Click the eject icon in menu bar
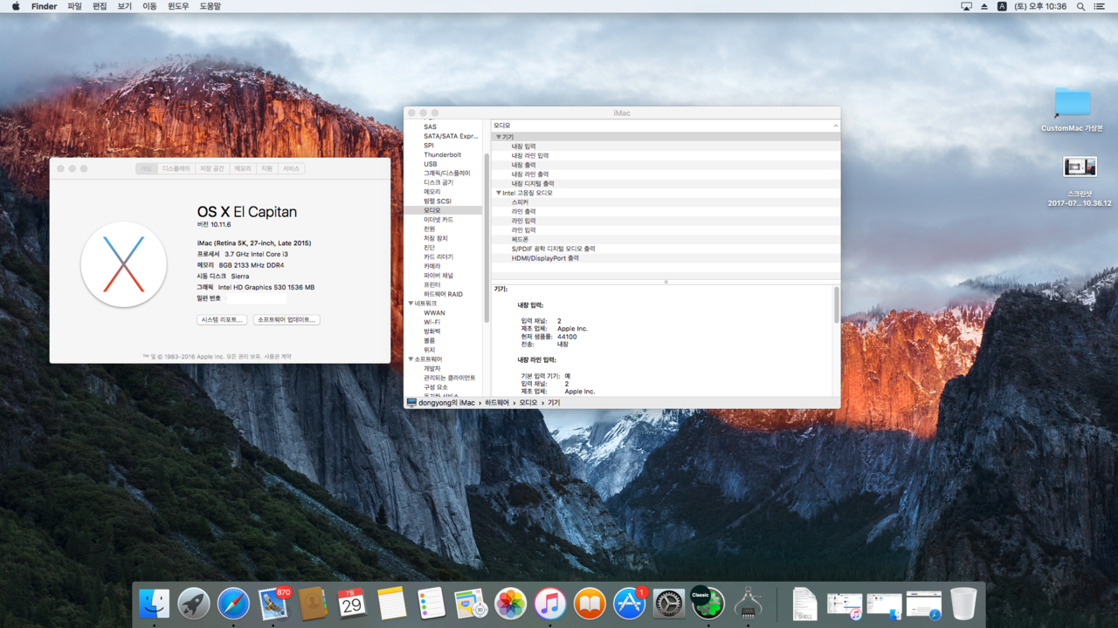The width and height of the screenshot is (1118, 628). 984,6
